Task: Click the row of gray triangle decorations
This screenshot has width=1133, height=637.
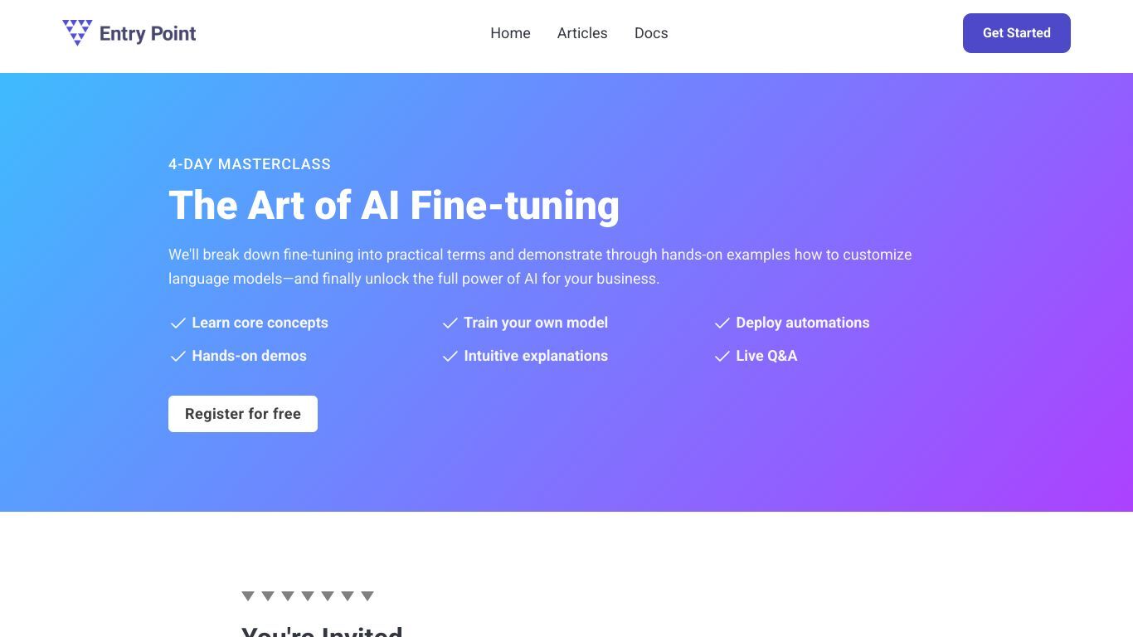Action: (x=308, y=596)
